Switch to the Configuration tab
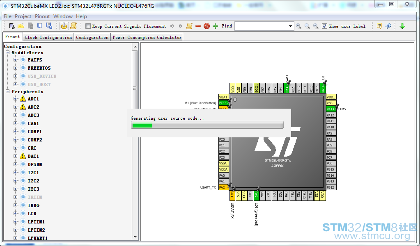The image size is (420, 246). [x=92, y=37]
